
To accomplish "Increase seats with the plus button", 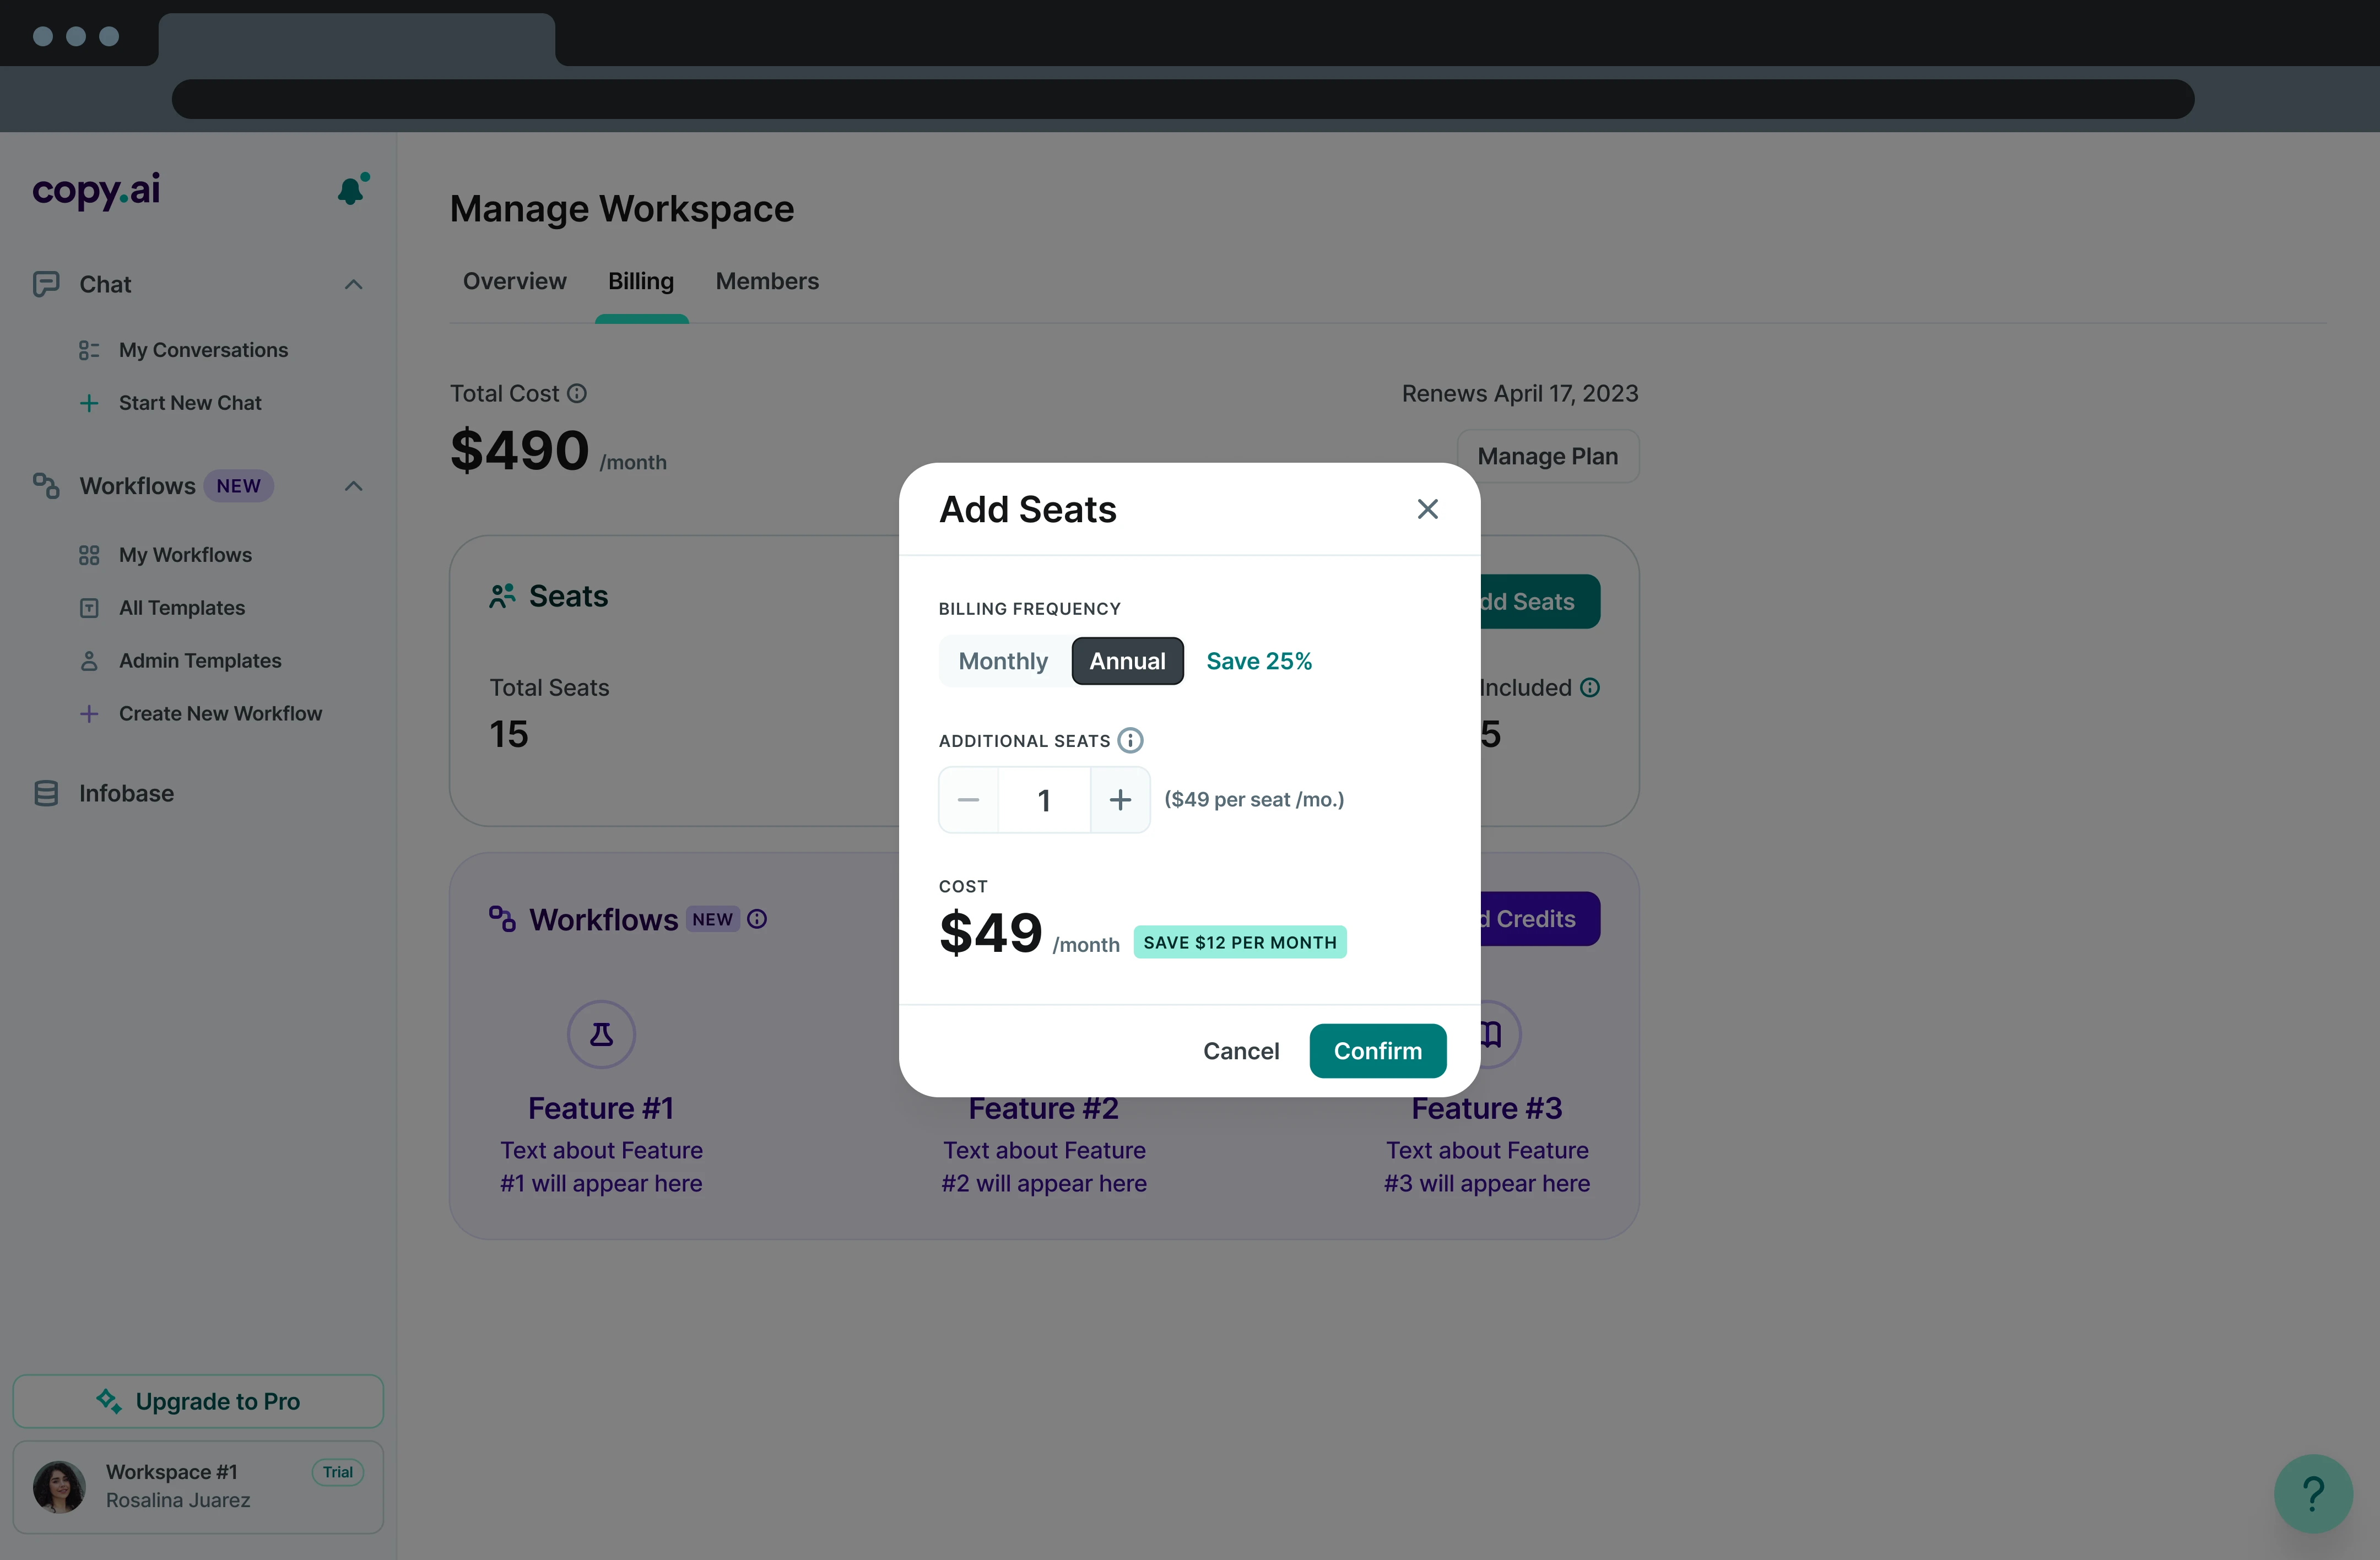I will (x=1120, y=800).
